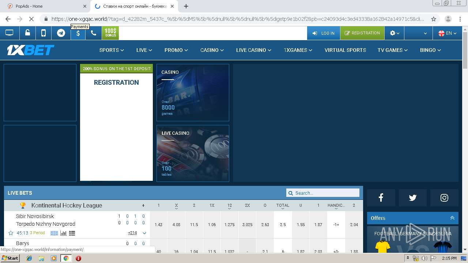Focus the live bets Search field
Viewport: 468px width, 263px height.
coord(323,193)
